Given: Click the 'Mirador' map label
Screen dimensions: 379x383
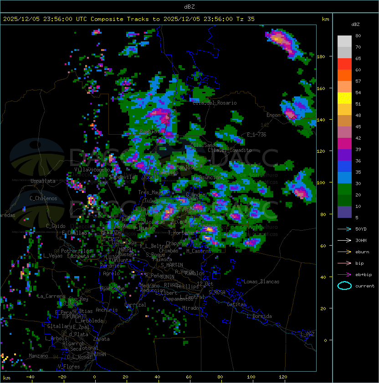Looking at the screenshot, I should coord(192,308).
